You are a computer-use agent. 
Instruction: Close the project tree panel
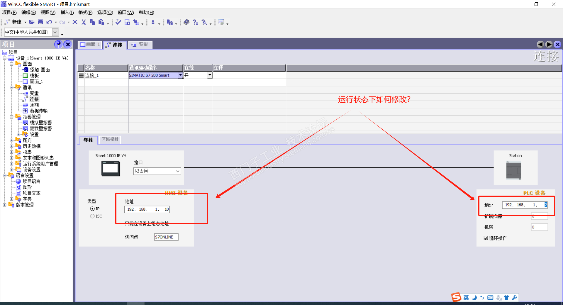tap(68, 44)
